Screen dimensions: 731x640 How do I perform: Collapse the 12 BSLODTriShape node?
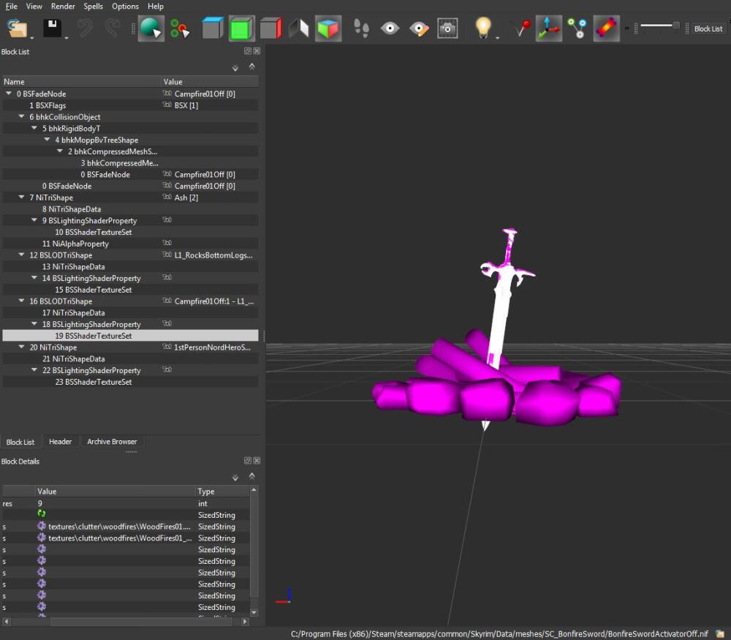(x=21, y=255)
